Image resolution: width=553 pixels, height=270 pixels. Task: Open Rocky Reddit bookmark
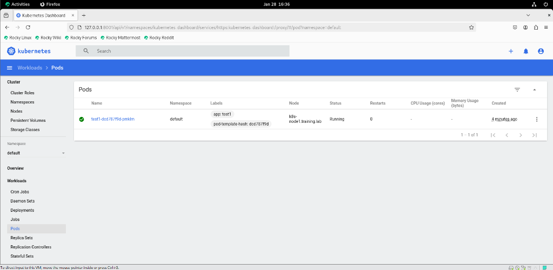159,38
